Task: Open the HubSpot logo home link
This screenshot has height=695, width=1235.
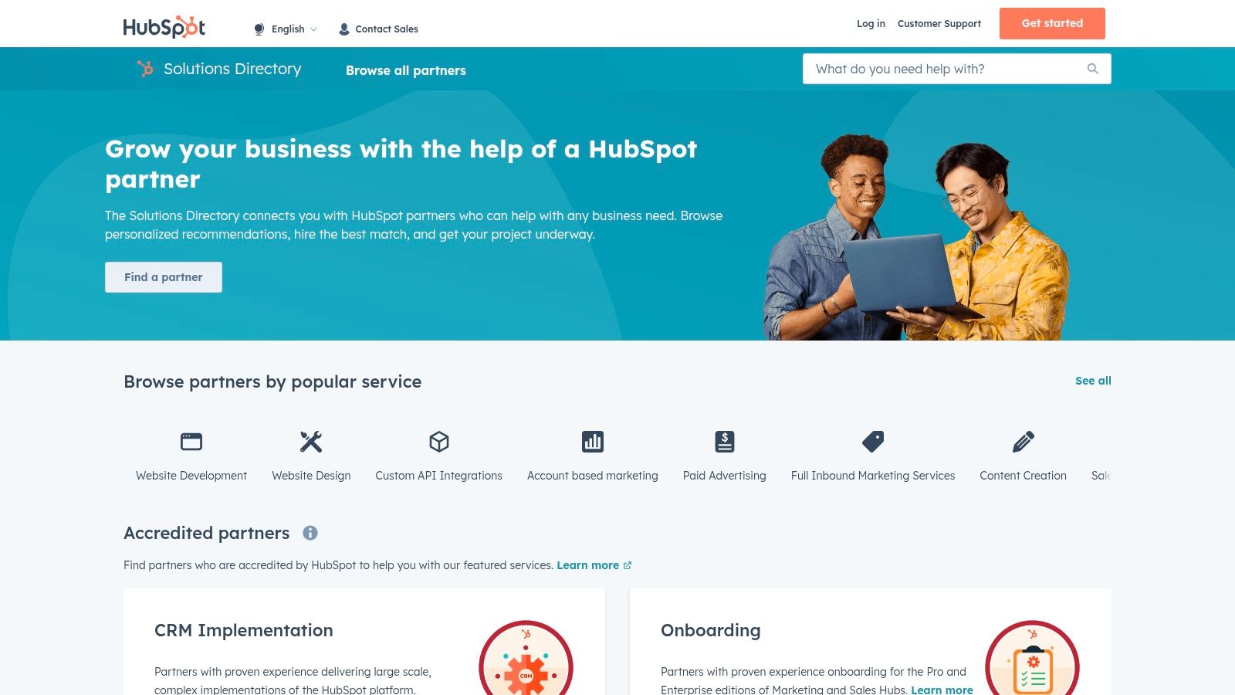Action: [x=164, y=27]
